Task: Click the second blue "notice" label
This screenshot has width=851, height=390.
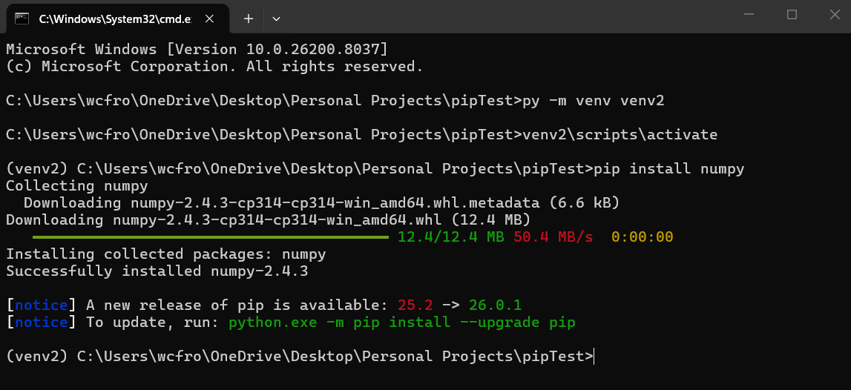Action: pyautogui.click(x=41, y=323)
